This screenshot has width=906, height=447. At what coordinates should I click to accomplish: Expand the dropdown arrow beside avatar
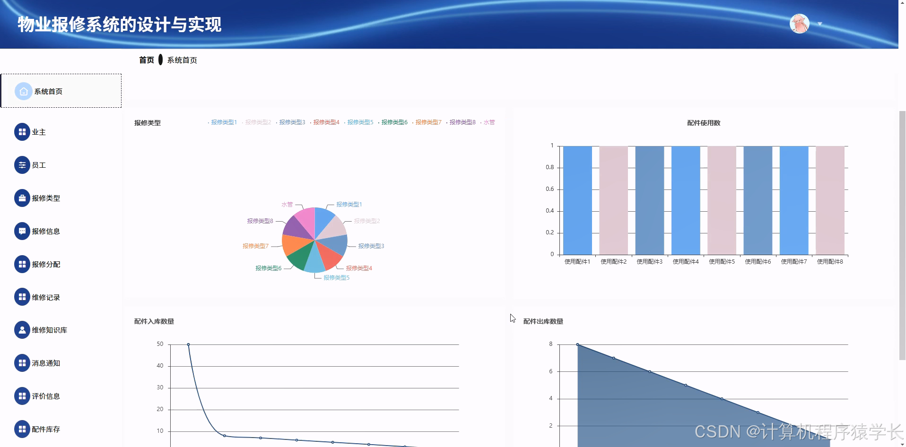coord(820,24)
